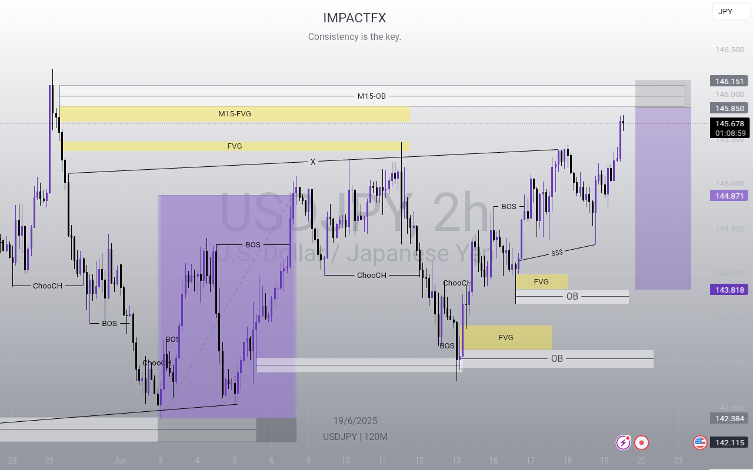Click the yellow M15-FVG zone
The image size is (753, 470).
click(234, 114)
